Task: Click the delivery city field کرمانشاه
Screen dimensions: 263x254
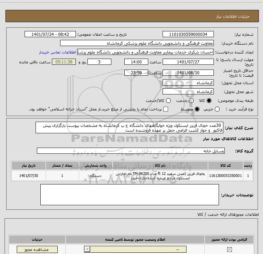Action: (x=188, y=92)
